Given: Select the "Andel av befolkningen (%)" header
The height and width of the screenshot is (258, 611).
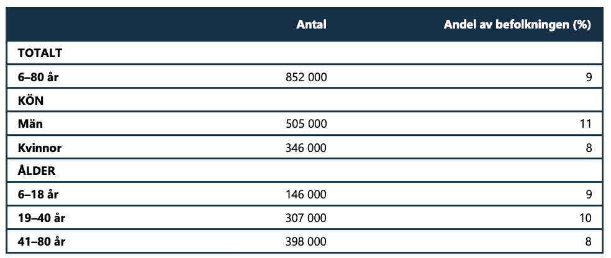Looking at the screenshot, I should 517,25.
